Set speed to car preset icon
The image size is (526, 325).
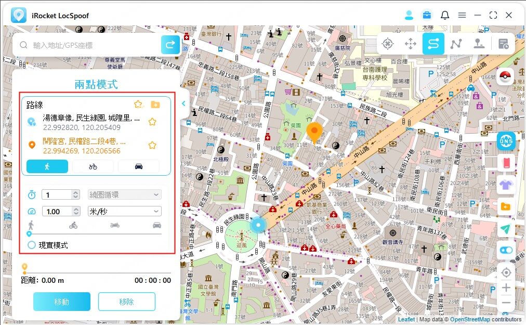[x=156, y=225]
